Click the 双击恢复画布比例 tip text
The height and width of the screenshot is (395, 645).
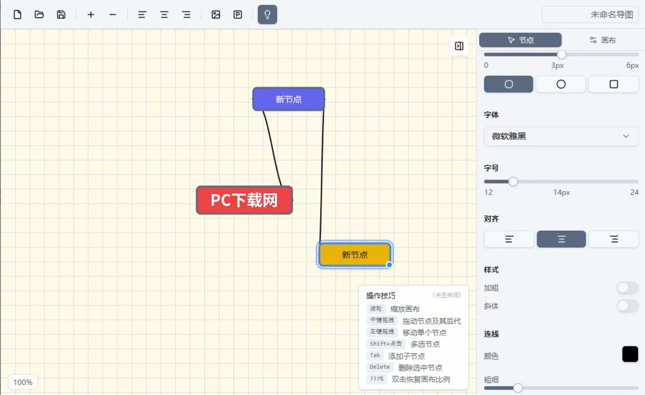point(421,379)
